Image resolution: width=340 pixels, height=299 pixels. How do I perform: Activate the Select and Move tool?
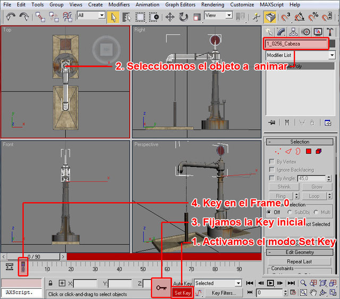[170, 17]
